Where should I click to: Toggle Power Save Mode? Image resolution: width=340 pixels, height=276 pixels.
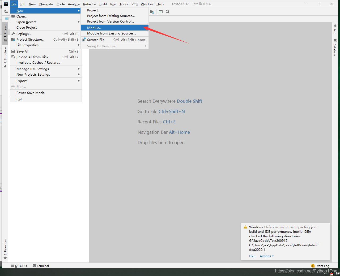tap(46, 93)
